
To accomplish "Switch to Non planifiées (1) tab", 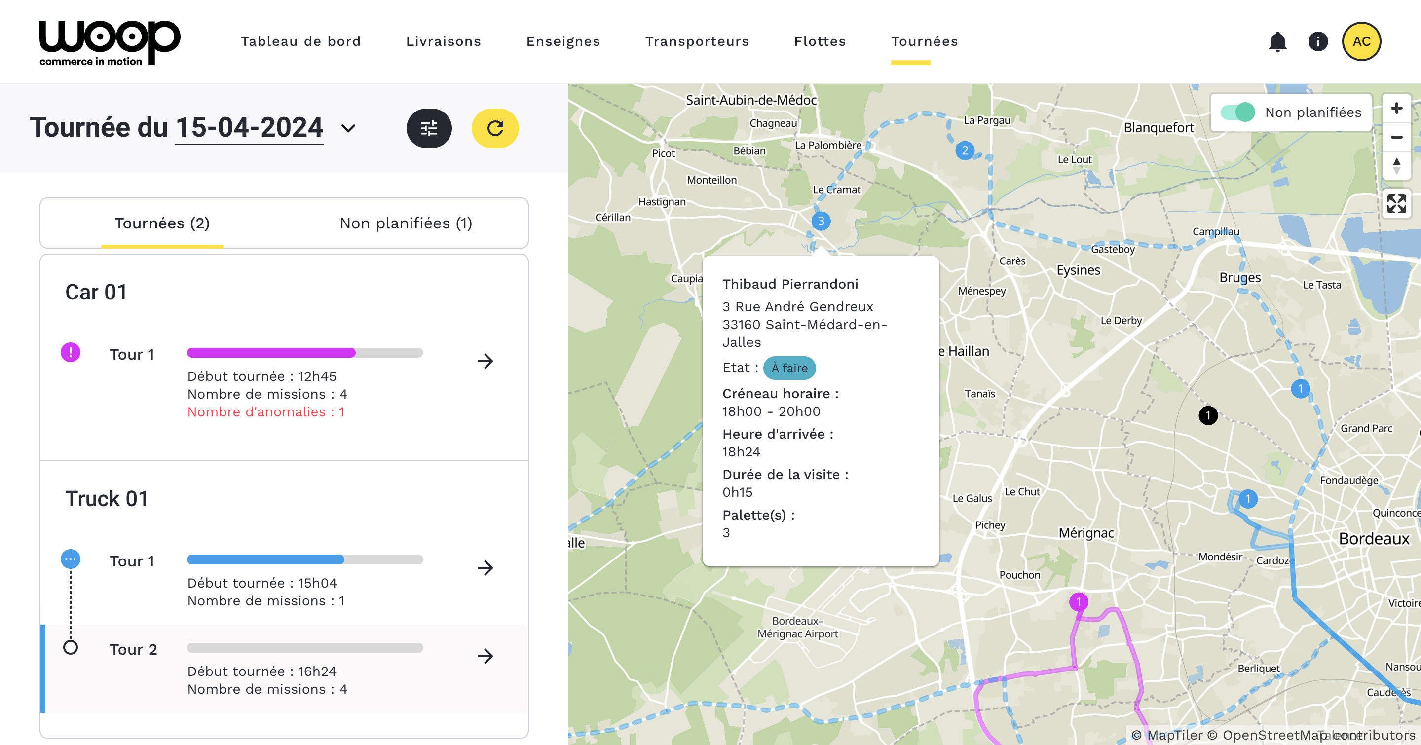I will pos(406,223).
